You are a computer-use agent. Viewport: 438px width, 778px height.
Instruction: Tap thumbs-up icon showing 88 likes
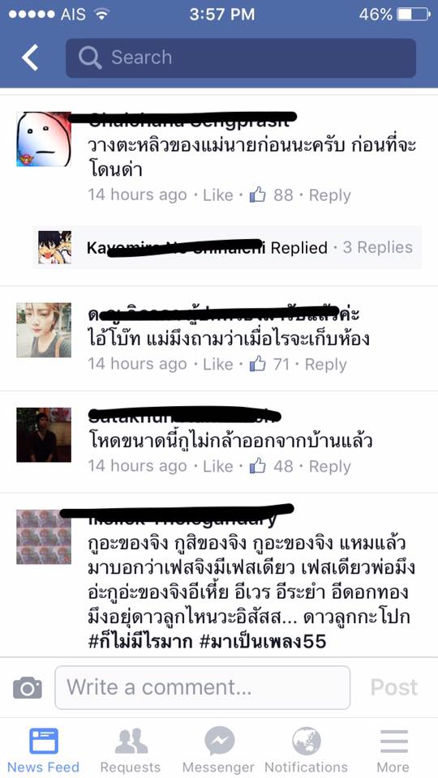[x=257, y=195]
